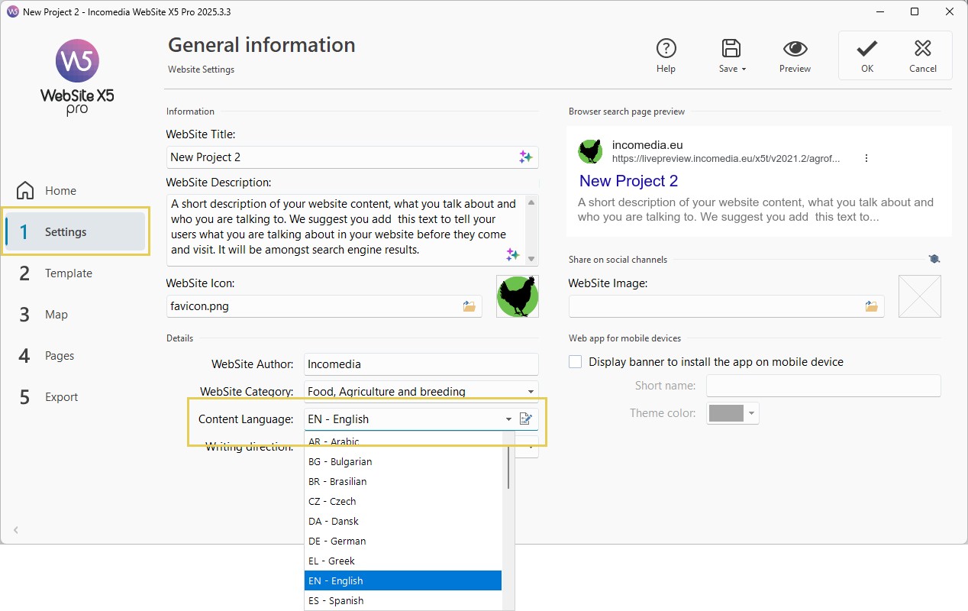Confirm with the OK checkmark button

pyautogui.click(x=866, y=56)
